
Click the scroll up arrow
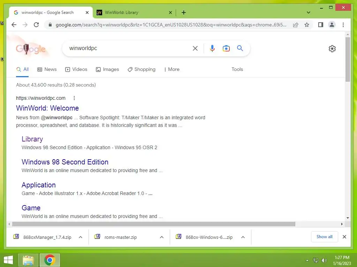348,34
